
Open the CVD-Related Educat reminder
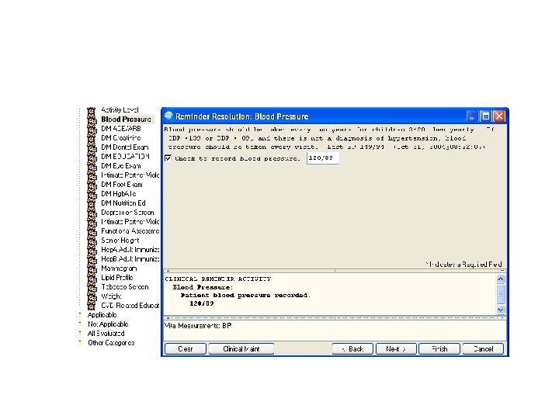[130, 306]
